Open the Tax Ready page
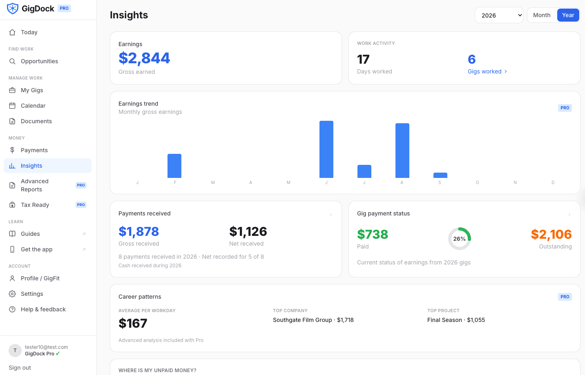585x375 pixels. click(47, 205)
